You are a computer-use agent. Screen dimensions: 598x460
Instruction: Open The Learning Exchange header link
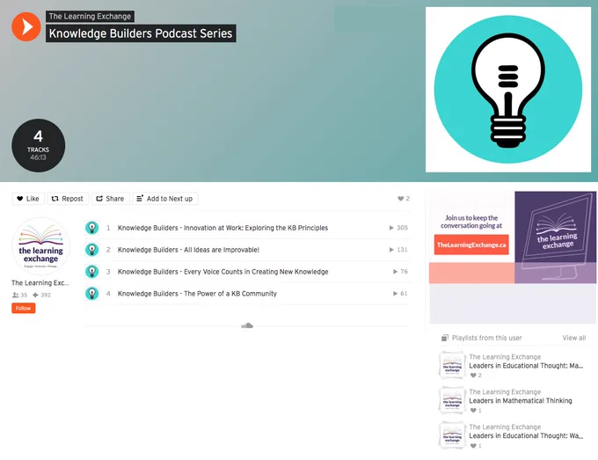click(90, 17)
